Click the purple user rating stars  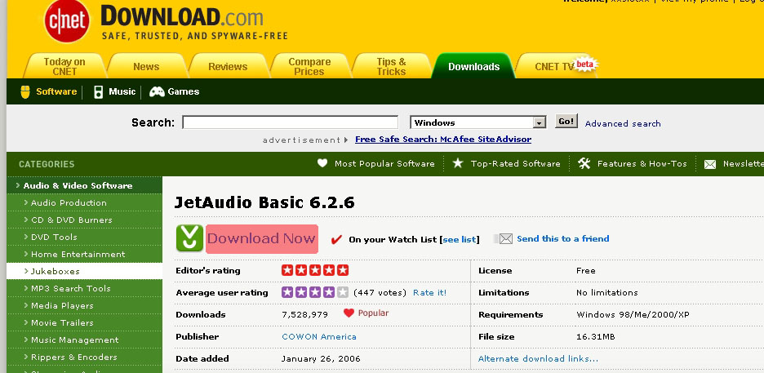point(315,292)
